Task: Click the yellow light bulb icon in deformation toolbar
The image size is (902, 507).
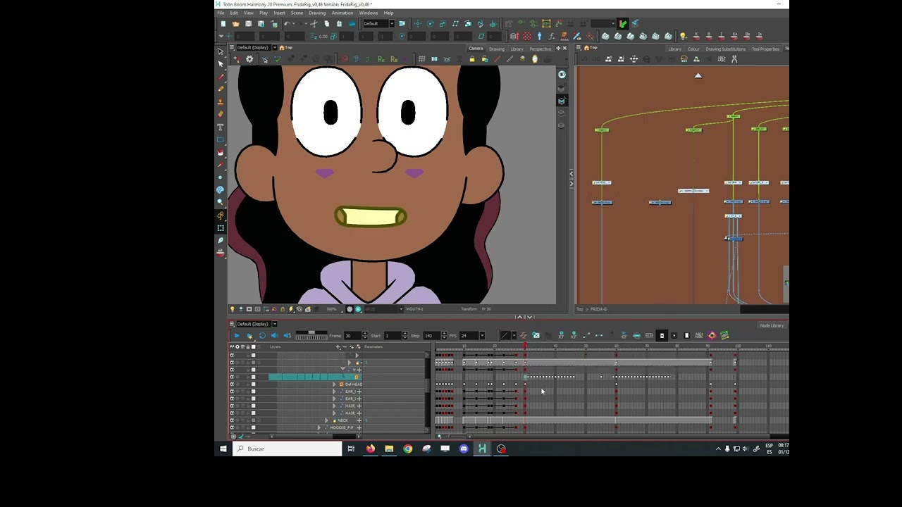Action: (x=683, y=36)
